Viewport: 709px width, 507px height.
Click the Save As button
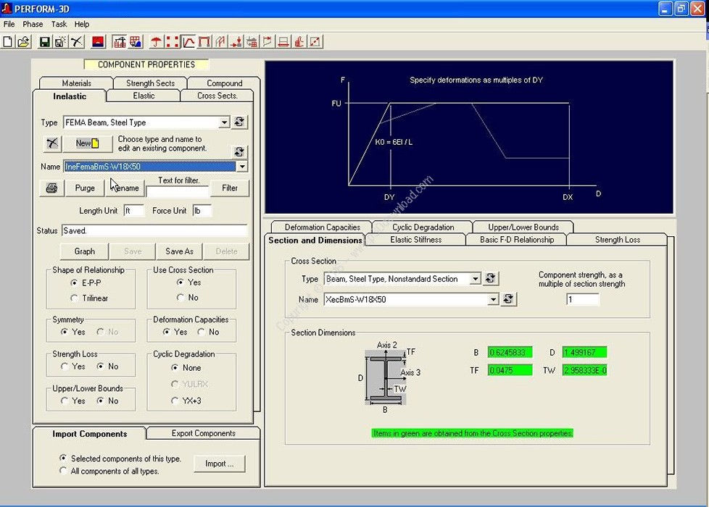coord(180,251)
